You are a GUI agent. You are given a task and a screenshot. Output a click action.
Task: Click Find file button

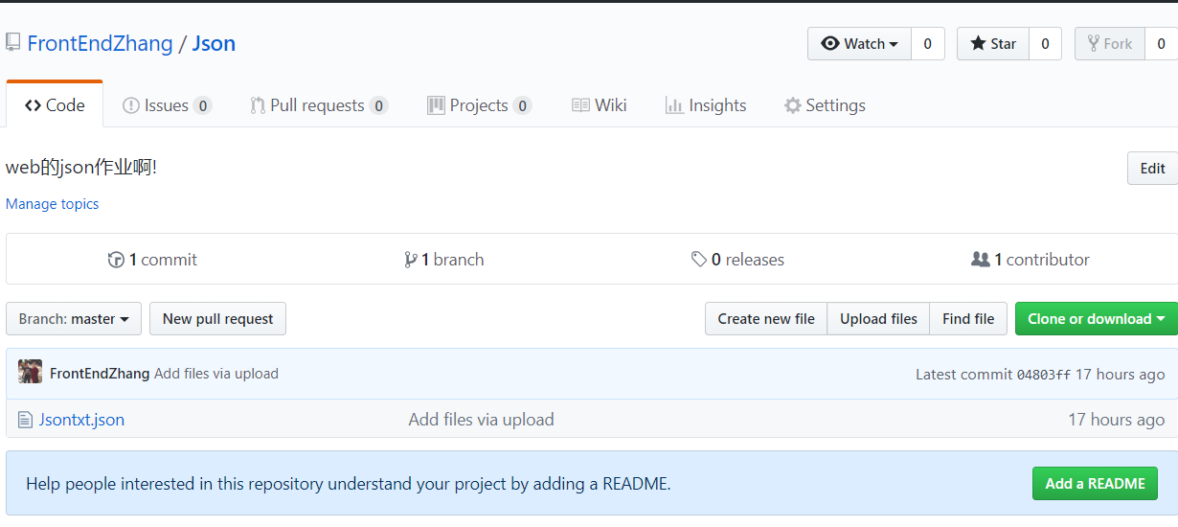click(x=968, y=319)
